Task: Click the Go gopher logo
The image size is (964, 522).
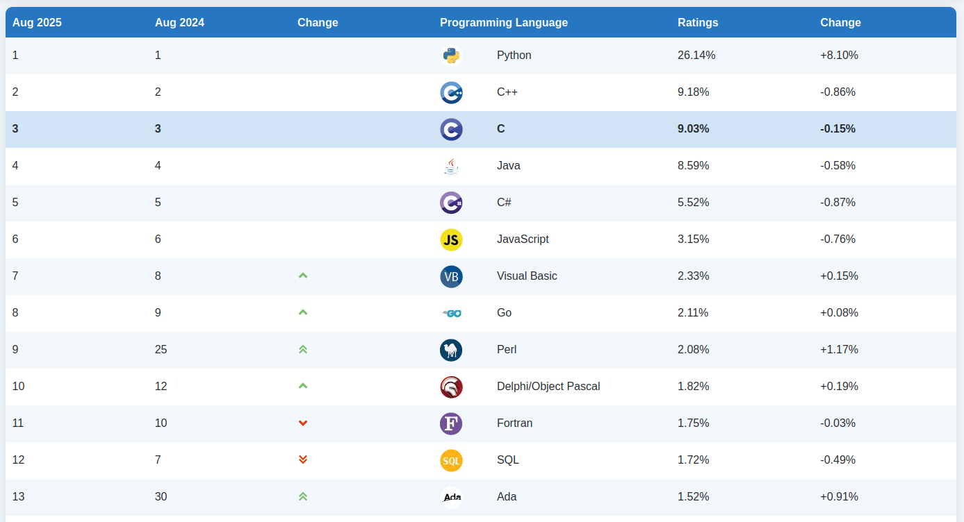Action: pos(452,313)
